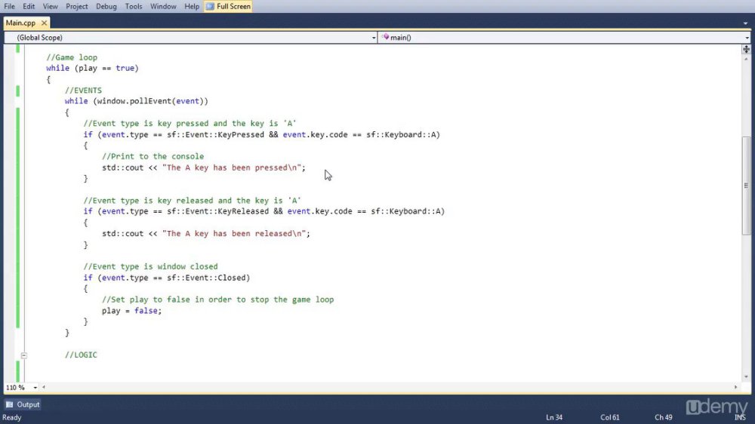The height and width of the screenshot is (424, 755).
Task: Open the Help menu
Action: 192,6
